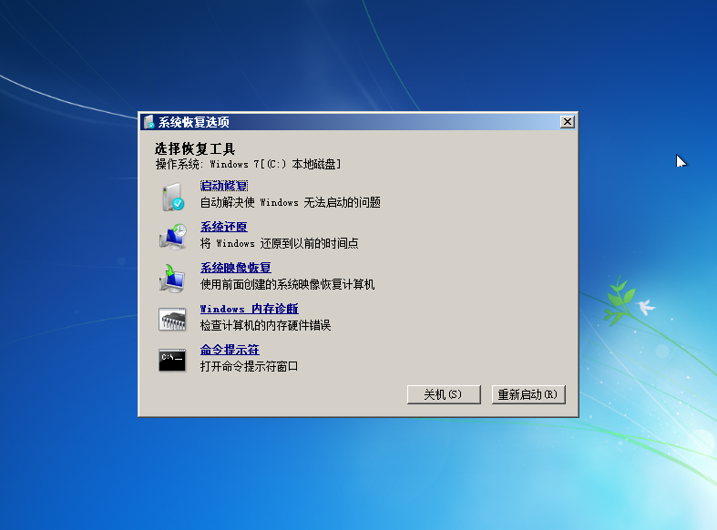
Task: Click the System Image Recovery icon
Action: pyautogui.click(x=172, y=277)
